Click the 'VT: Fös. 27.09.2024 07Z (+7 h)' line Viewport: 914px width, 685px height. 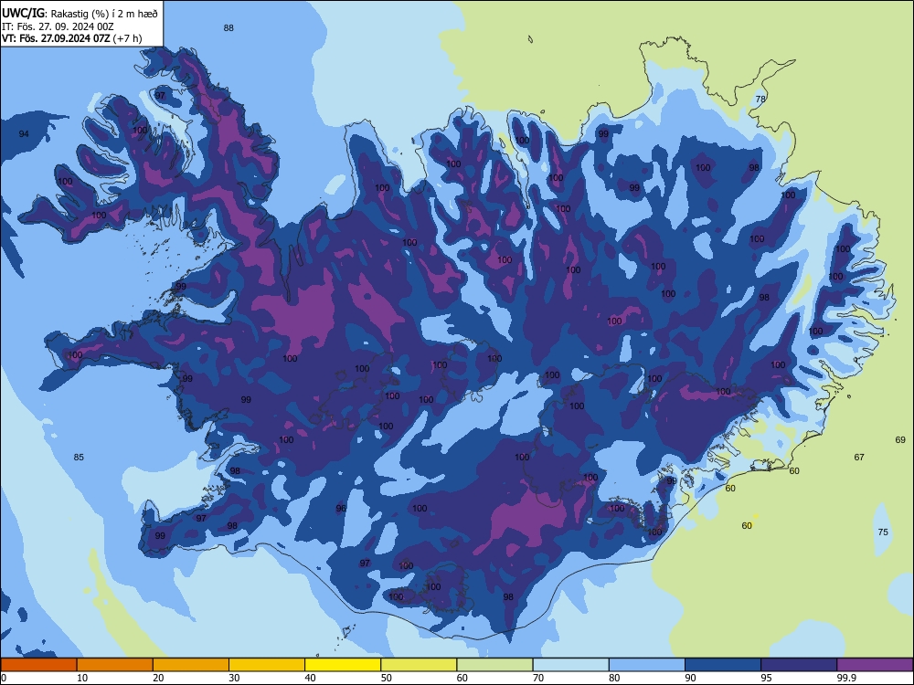71,38
